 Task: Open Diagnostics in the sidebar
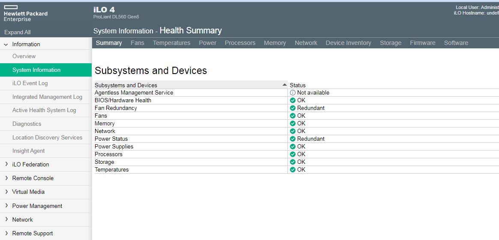point(27,124)
